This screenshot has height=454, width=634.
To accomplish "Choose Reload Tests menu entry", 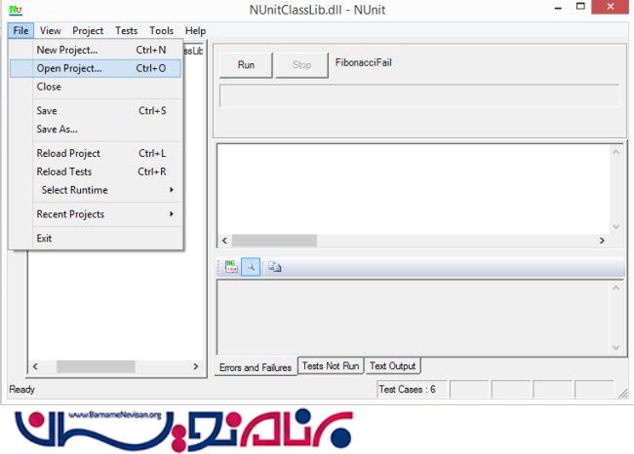I will pos(96,171).
